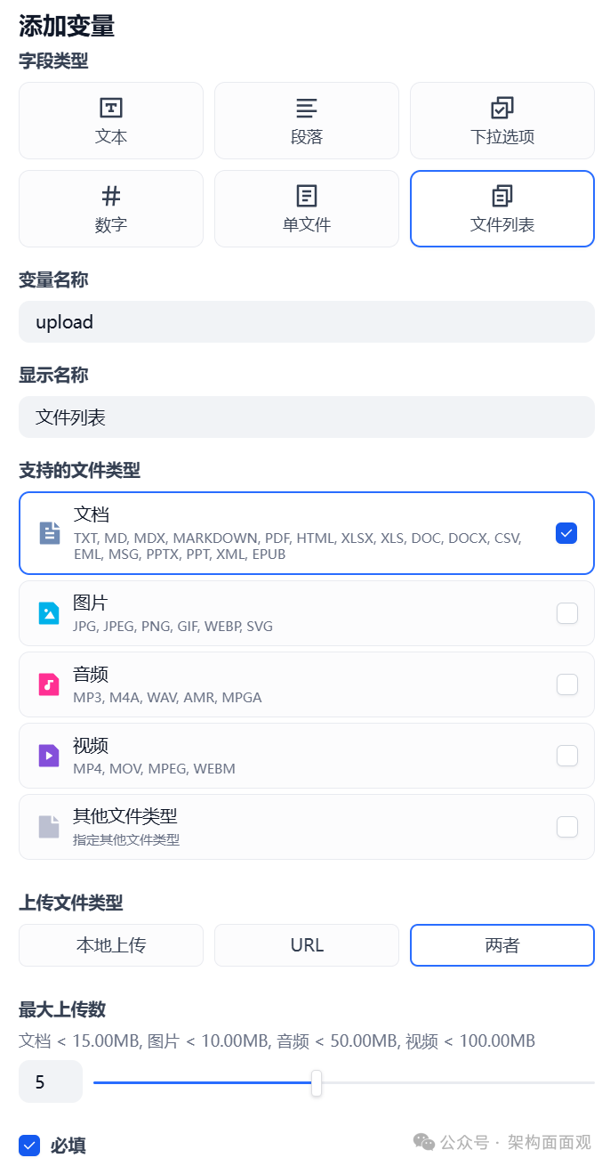Click the 显示名称 name input field

[x=307, y=417]
